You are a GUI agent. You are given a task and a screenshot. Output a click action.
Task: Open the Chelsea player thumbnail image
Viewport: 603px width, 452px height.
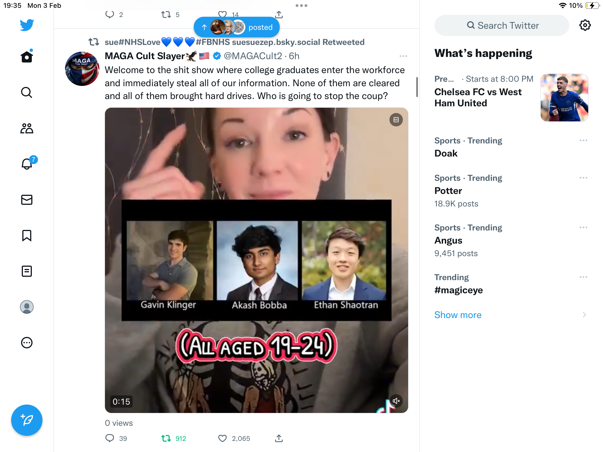pyautogui.click(x=564, y=97)
